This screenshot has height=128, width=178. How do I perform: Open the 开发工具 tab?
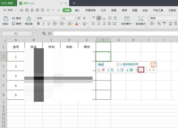(x=158, y=10)
